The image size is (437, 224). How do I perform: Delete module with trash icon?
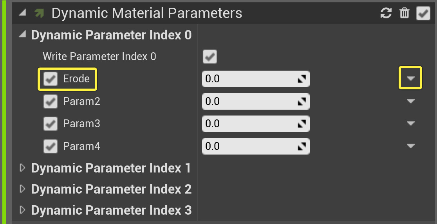pyautogui.click(x=404, y=13)
